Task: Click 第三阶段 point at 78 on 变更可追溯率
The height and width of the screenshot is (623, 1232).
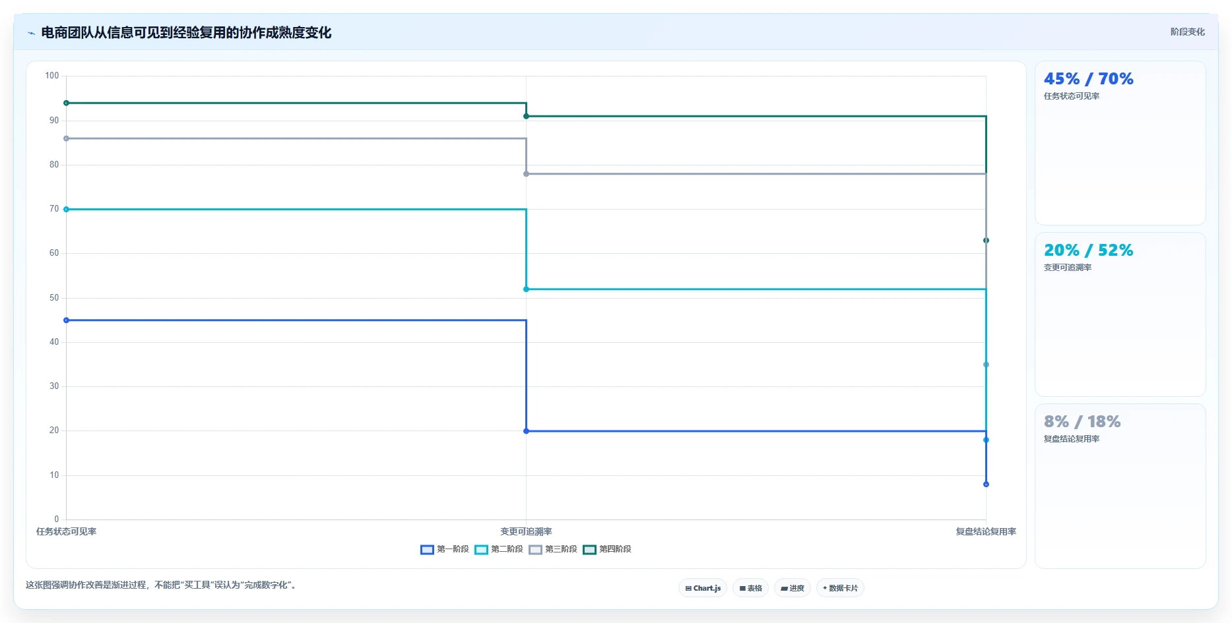Action: pyautogui.click(x=526, y=174)
